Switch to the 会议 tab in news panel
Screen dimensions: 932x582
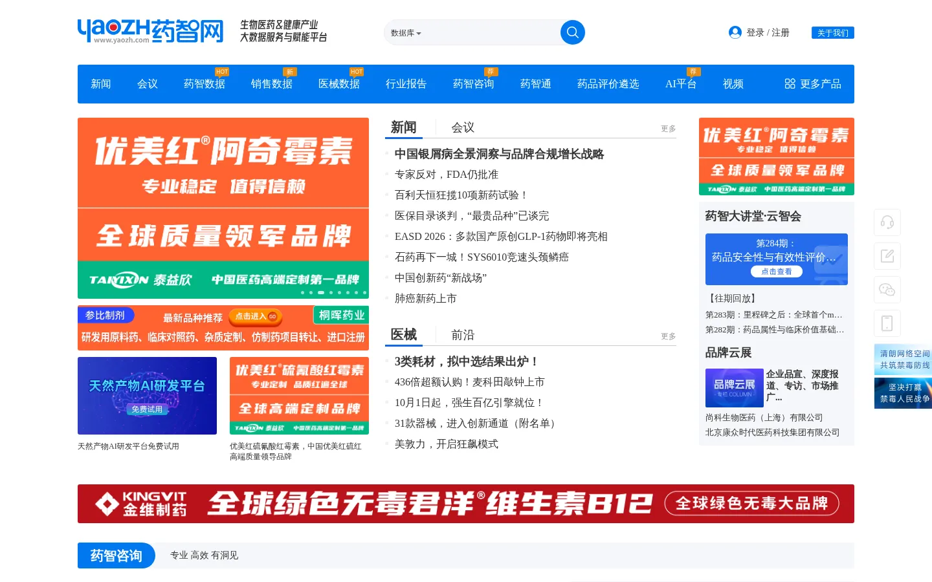(x=463, y=127)
